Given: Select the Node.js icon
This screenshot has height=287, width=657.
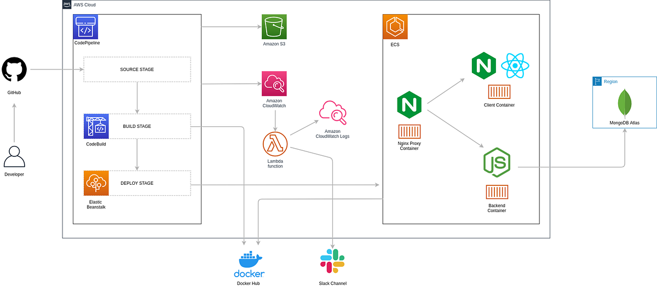Looking at the screenshot, I should pos(497,162).
